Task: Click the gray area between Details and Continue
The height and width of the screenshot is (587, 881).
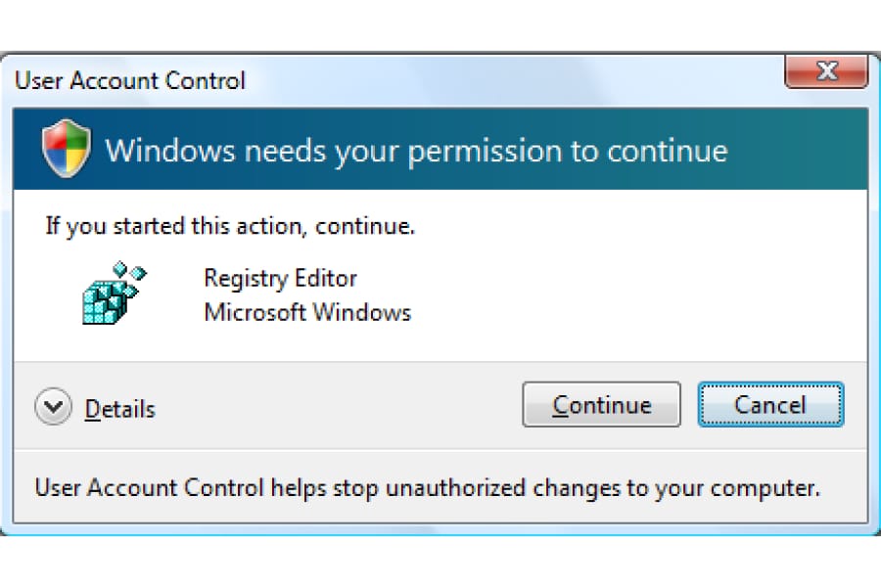Action: pos(337,406)
